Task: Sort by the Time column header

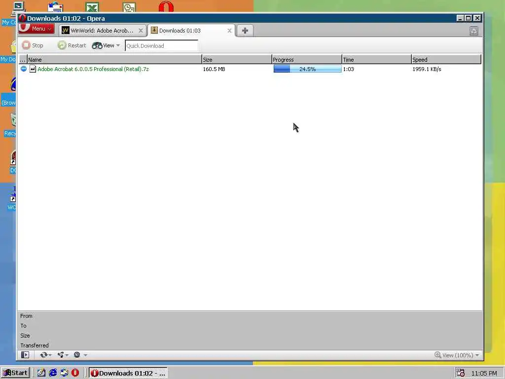Action: click(376, 60)
